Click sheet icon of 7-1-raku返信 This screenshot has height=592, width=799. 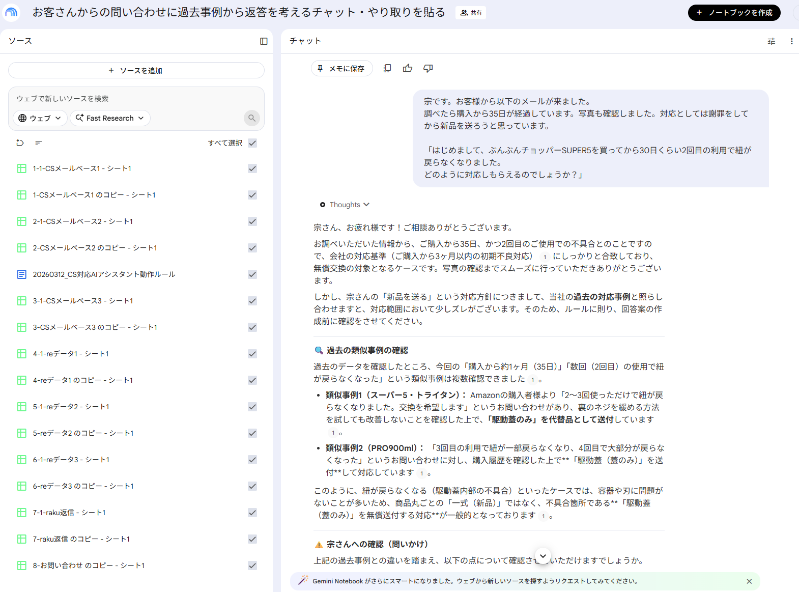pos(22,513)
